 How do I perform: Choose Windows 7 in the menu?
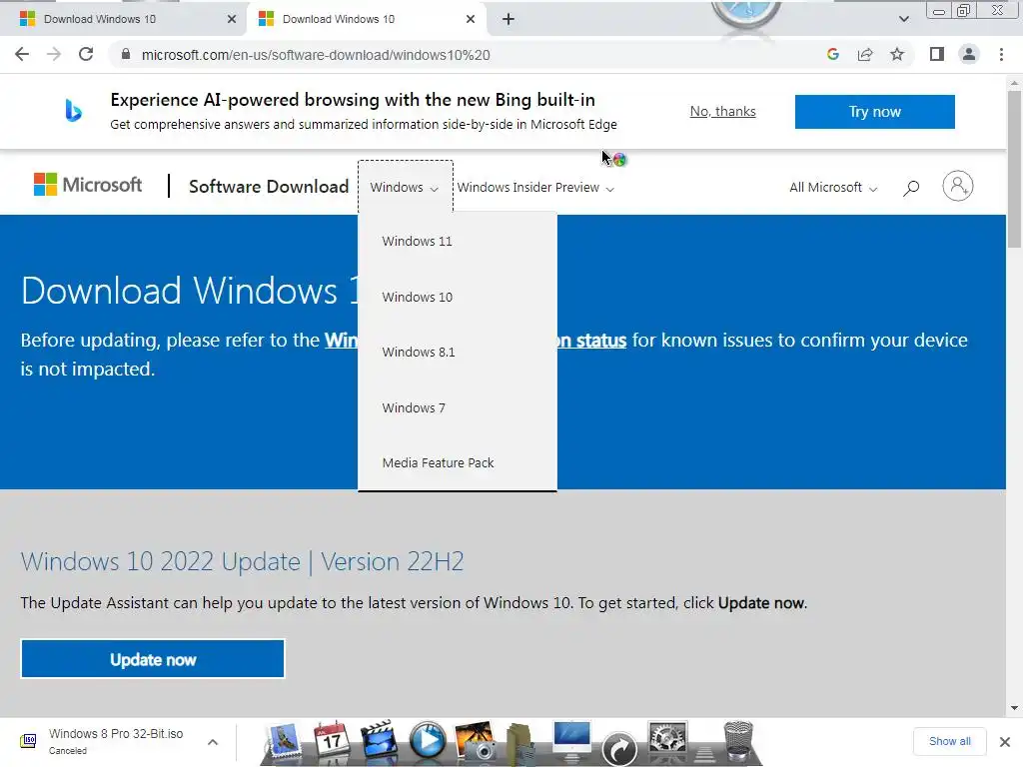(x=458, y=407)
